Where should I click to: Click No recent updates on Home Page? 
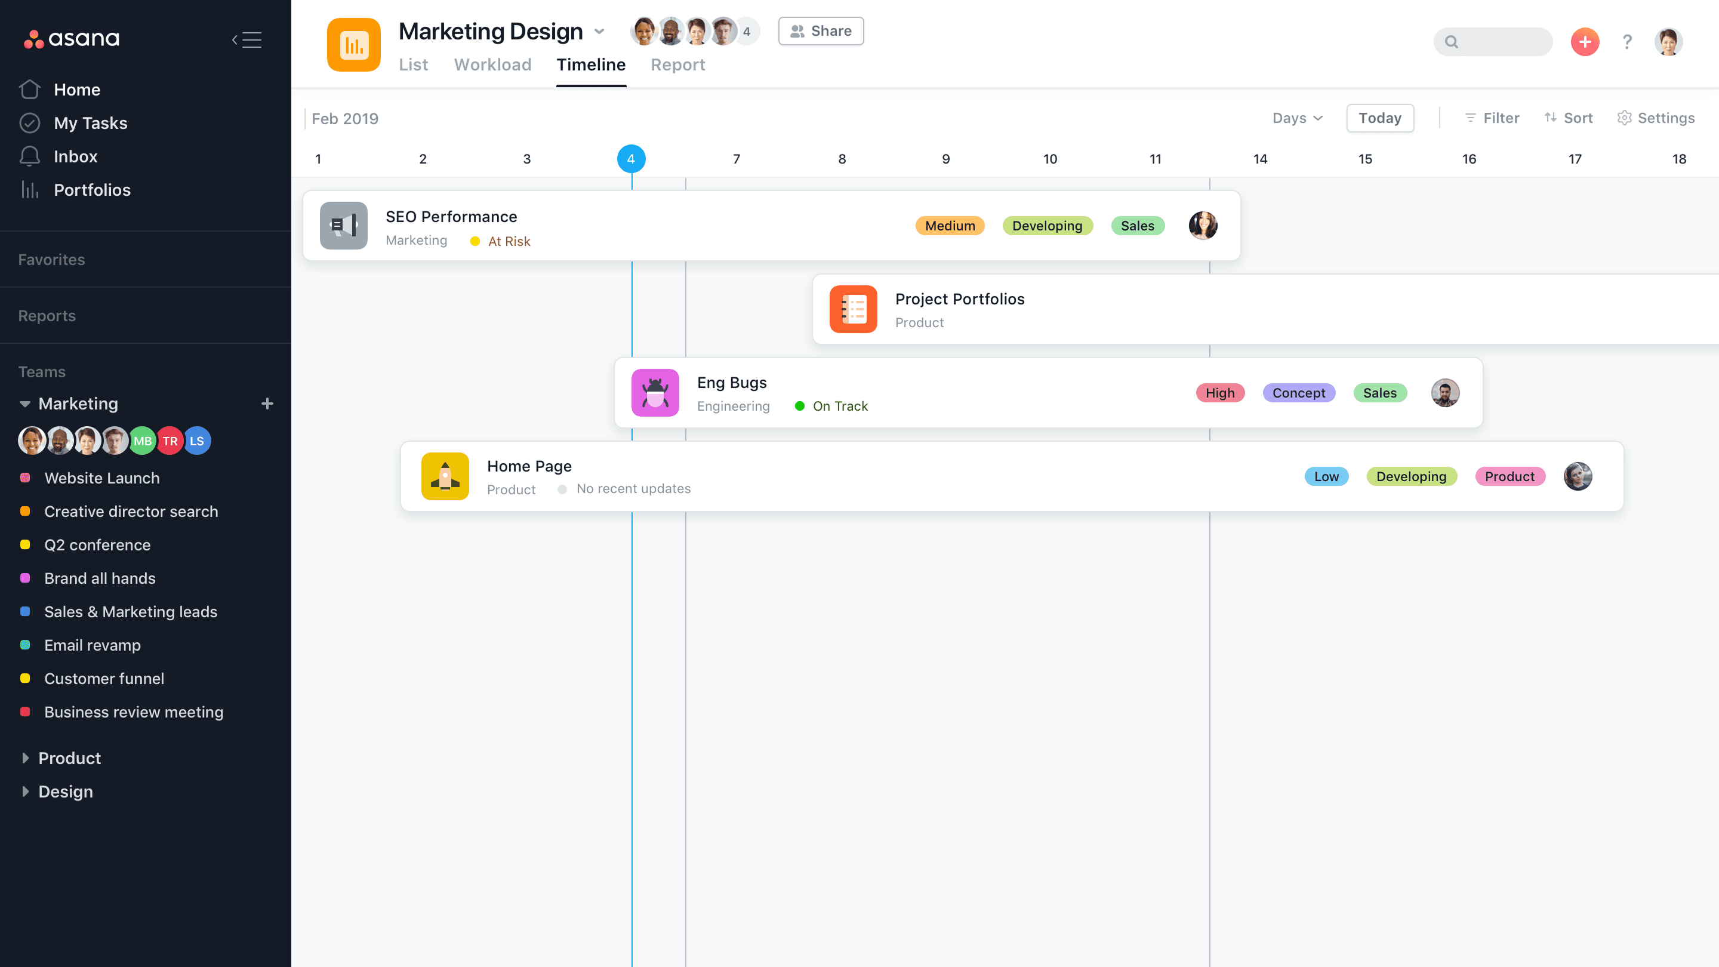pos(624,488)
